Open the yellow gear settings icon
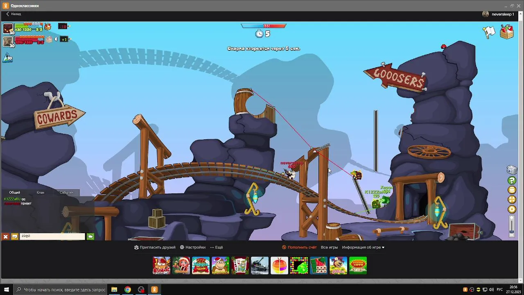Viewport: 524px width, 295px height. tap(512, 209)
